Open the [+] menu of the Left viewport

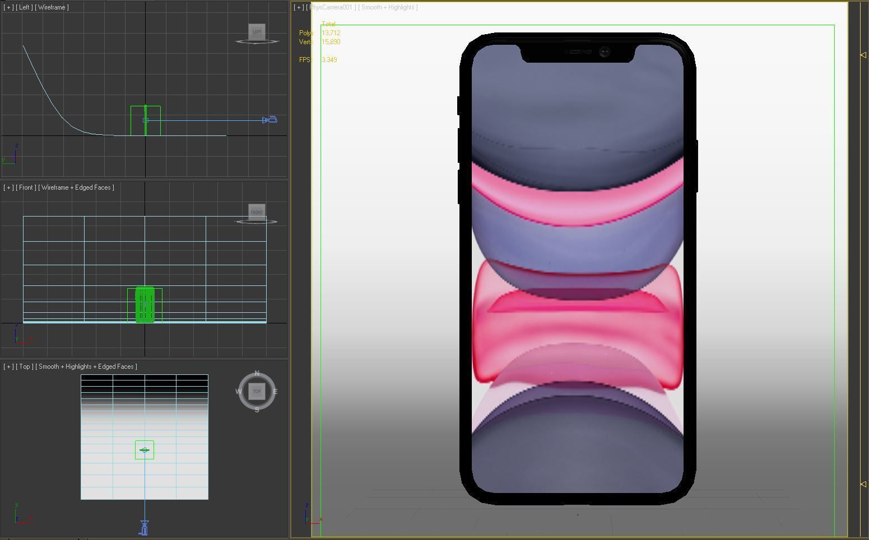(x=8, y=7)
